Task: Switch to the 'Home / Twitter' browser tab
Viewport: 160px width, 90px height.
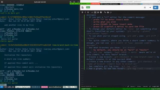Action: point(150,4)
